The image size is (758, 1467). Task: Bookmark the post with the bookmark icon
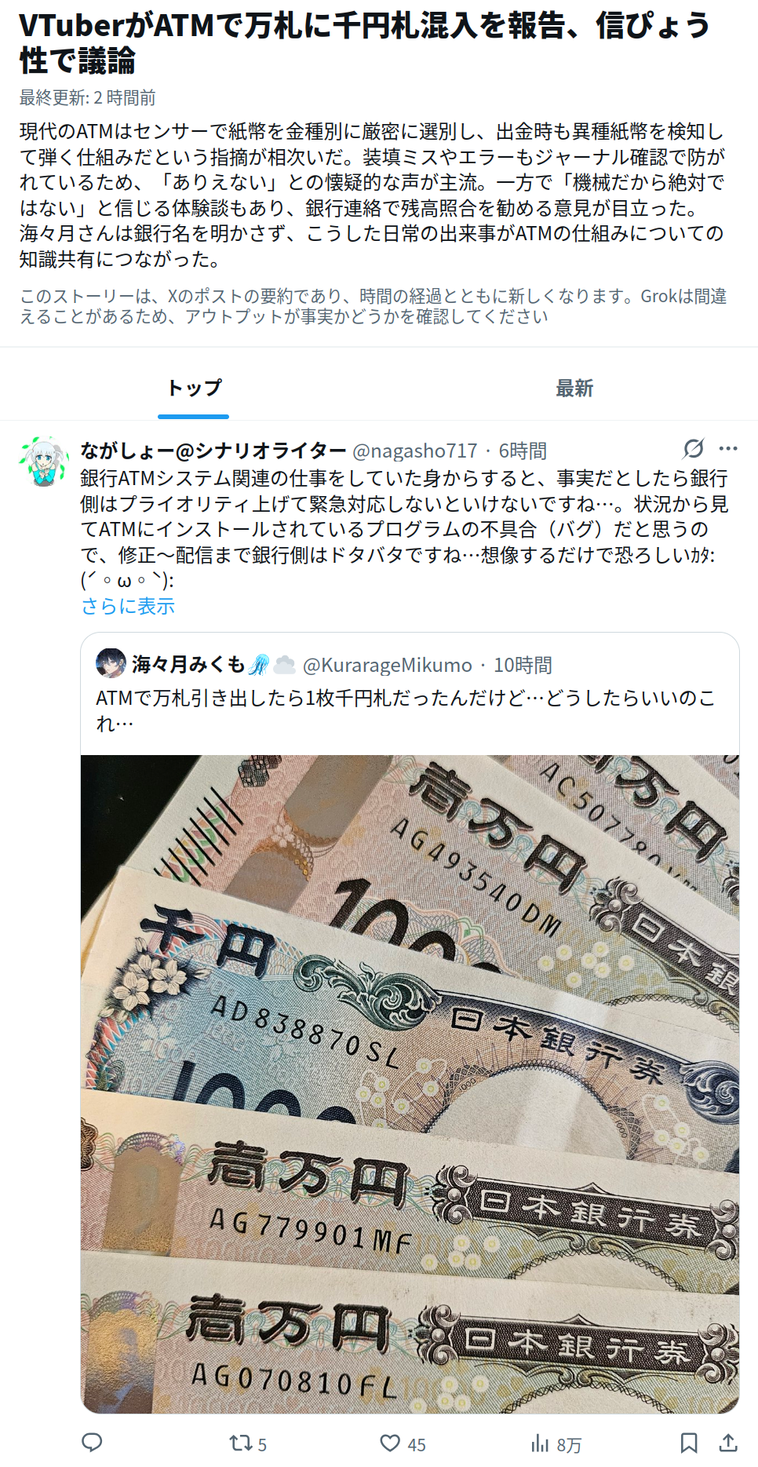[689, 1443]
